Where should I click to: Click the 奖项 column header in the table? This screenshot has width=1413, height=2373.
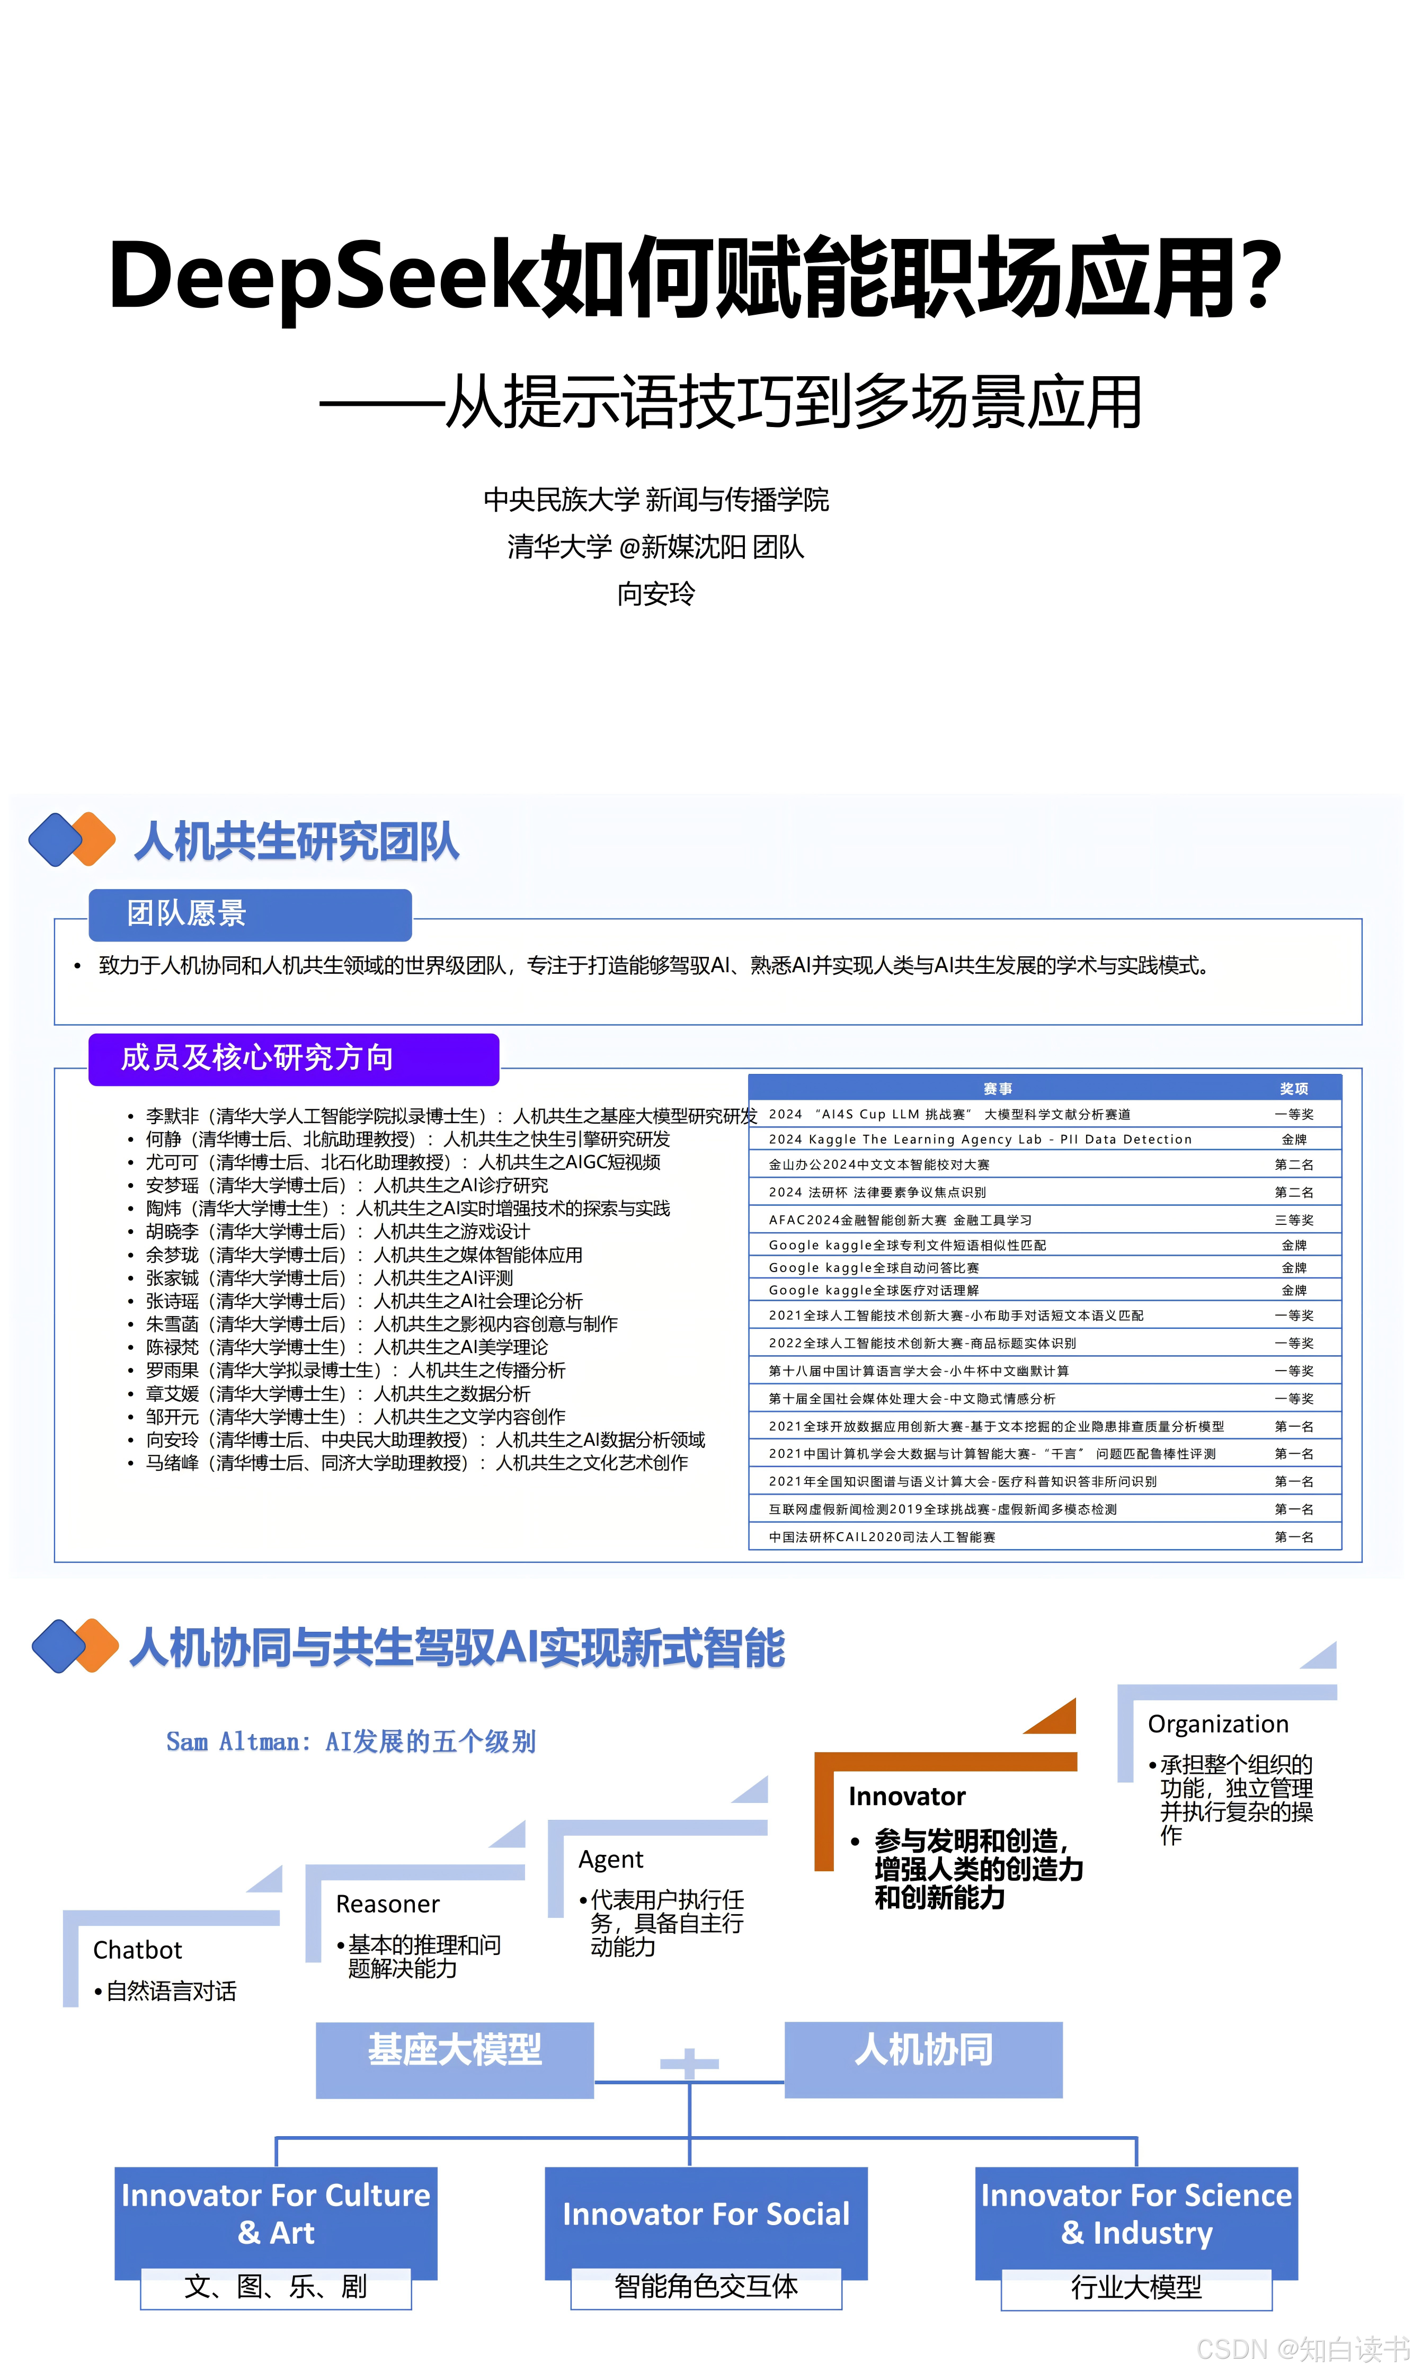pyautogui.click(x=1293, y=1088)
